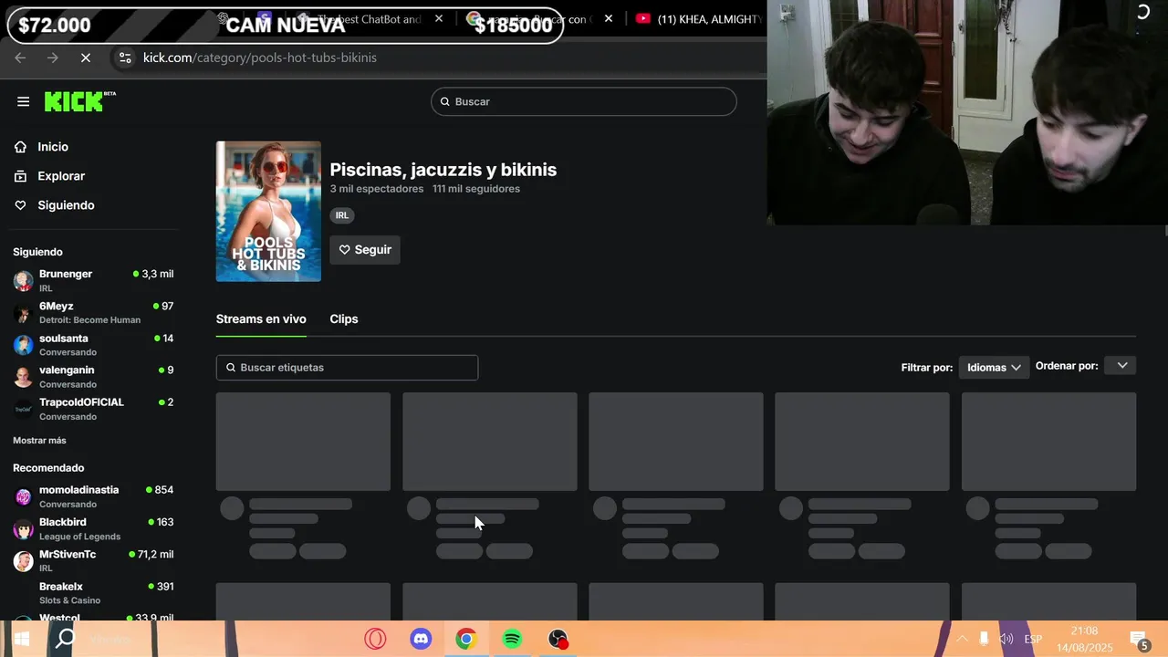Click the Buscar etiquetas tag search field
The width and height of the screenshot is (1168, 657).
coord(347,367)
